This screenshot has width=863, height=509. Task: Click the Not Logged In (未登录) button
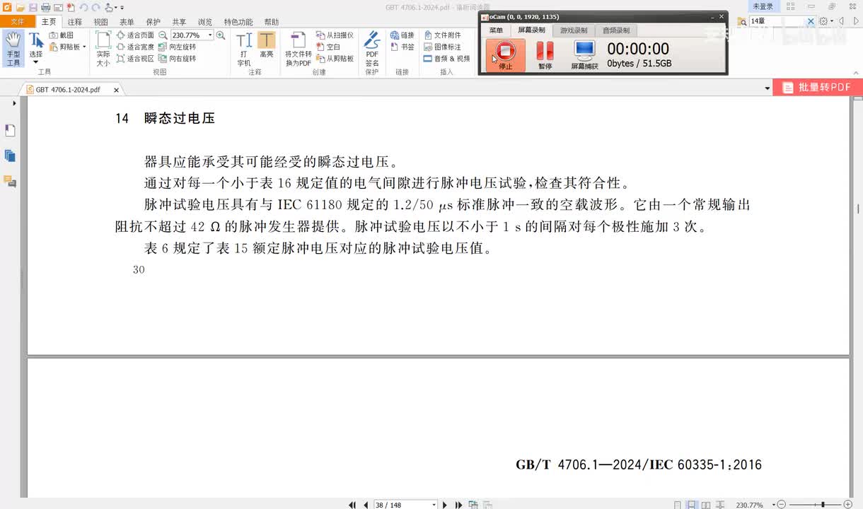click(763, 6)
